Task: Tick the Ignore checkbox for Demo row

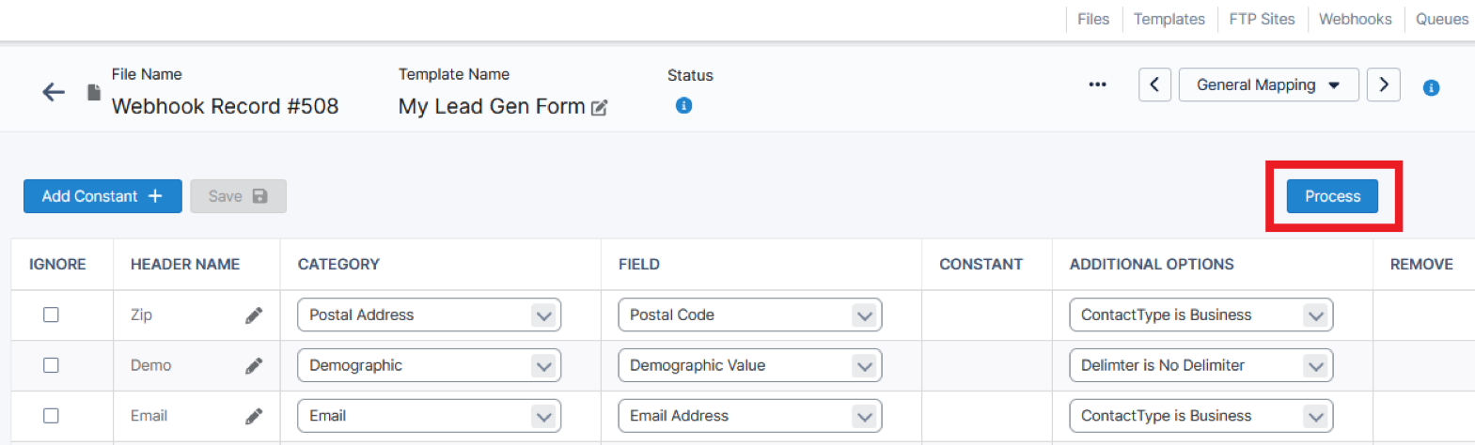Action: click(51, 365)
